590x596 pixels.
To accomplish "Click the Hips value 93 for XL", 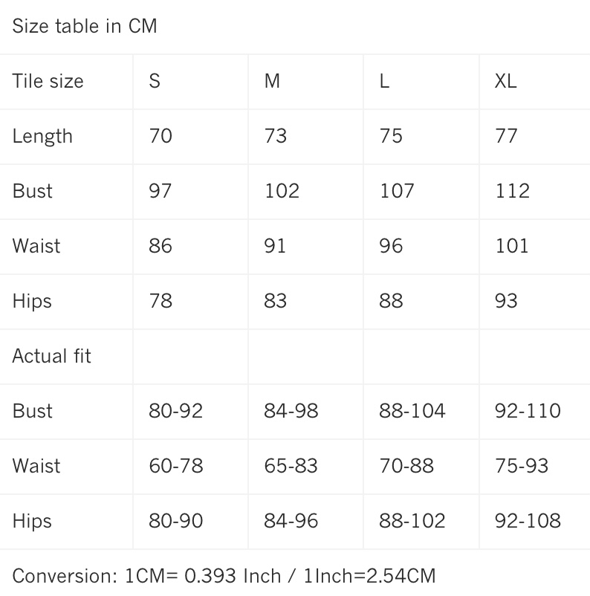I will click(x=506, y=301).
